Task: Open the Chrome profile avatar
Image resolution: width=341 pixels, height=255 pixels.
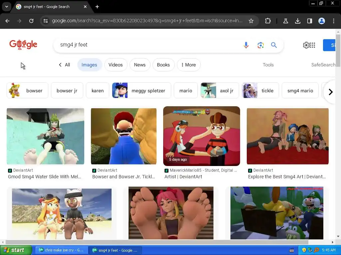Action: click(322, 21)
